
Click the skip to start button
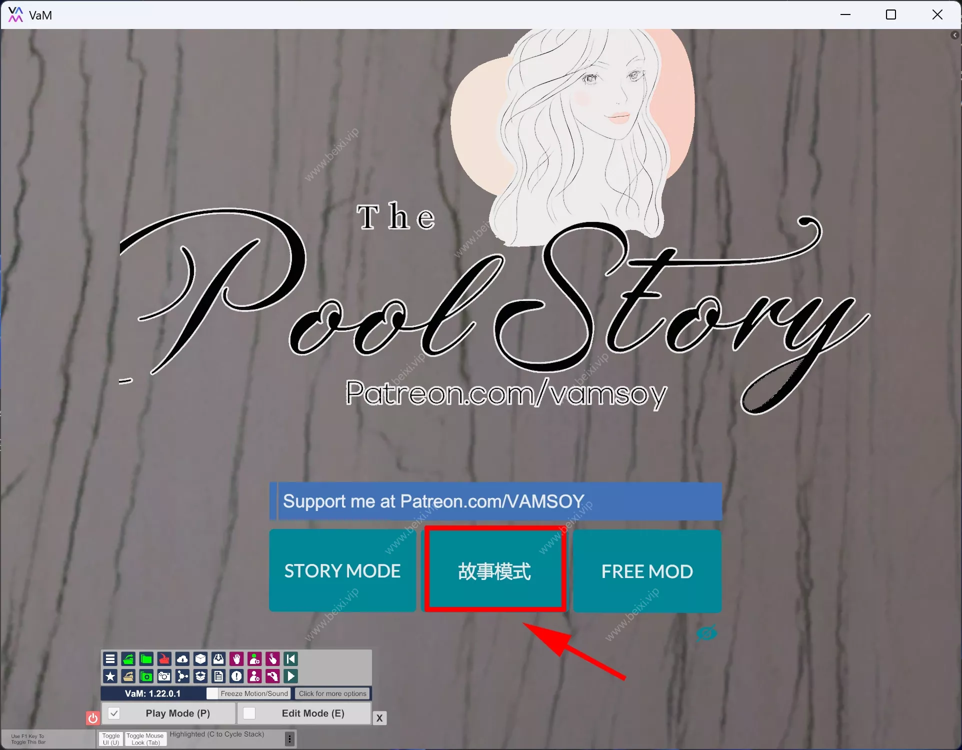pyautogui.click(x=290, y=659)
